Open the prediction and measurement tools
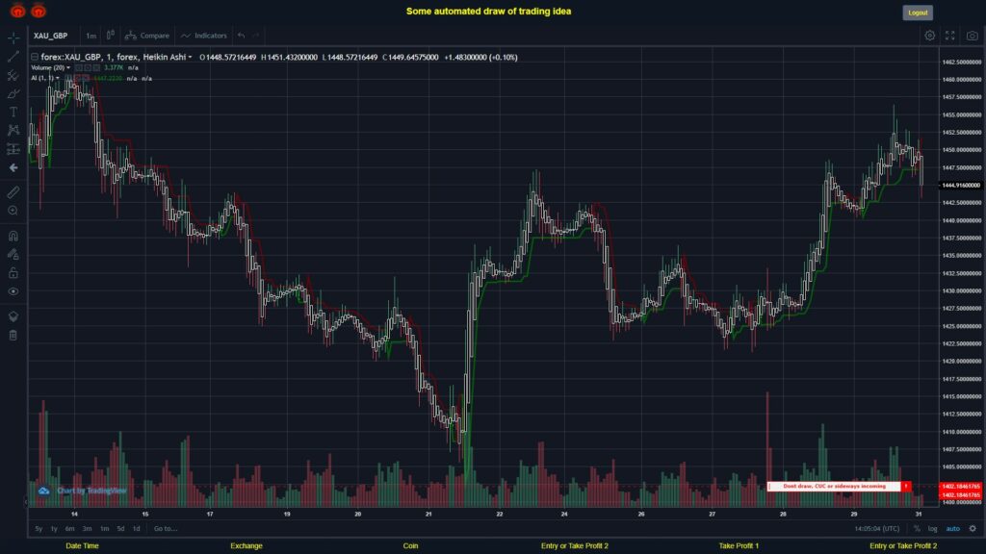The height and width of the screenshot is (554, 986). tap(13, 149)
